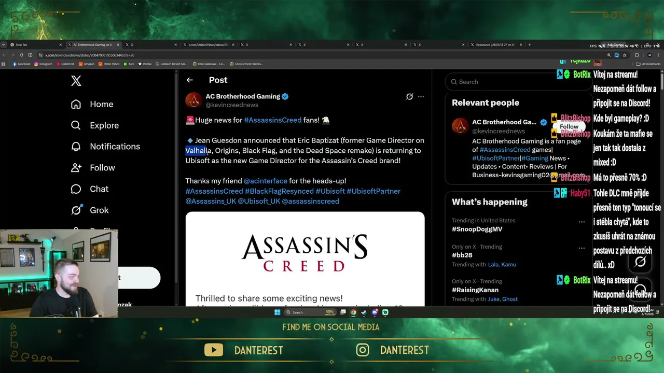Viewport: 664px width, 373px height.
Task: Open the #SnoopDoggMV trend
Action: point(477,229)
